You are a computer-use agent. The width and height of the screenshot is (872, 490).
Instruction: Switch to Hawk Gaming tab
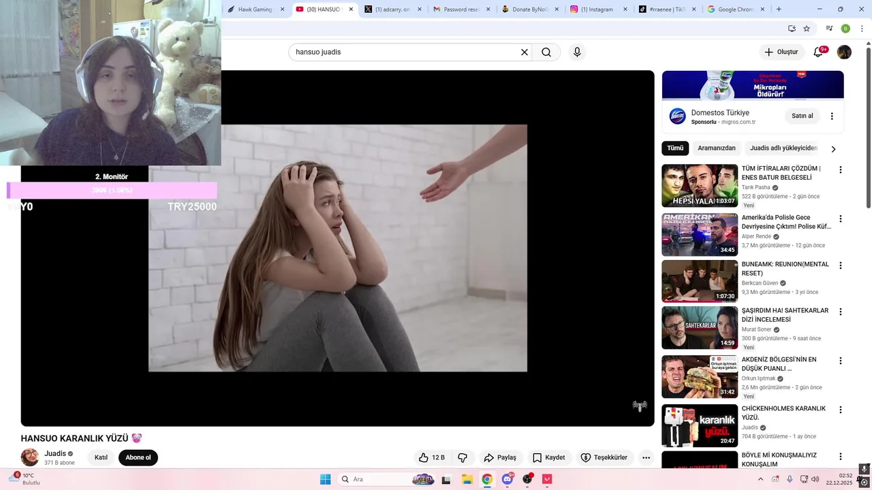(255, 10)
